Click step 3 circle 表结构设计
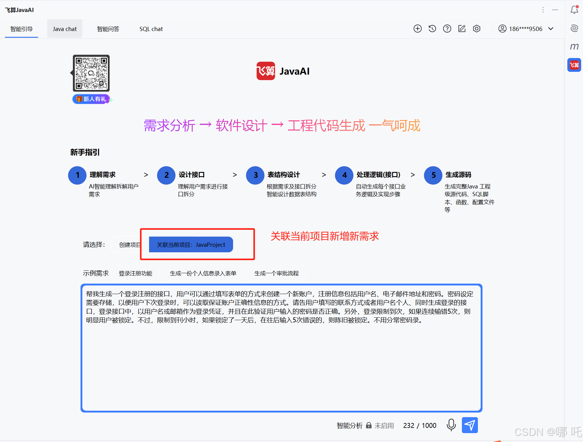This screenshot has height=442, width=583. 255,175
